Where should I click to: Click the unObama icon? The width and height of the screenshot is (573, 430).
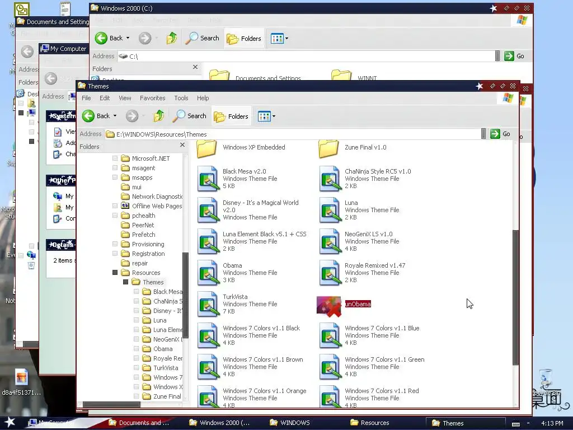(x=329, y=306)
